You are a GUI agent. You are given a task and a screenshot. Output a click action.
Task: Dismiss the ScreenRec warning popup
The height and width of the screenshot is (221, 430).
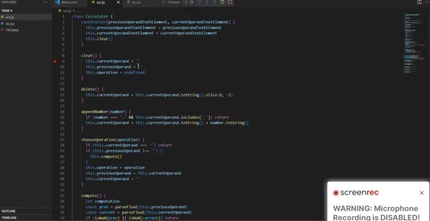pyautogui.click(x=422, y=193)
